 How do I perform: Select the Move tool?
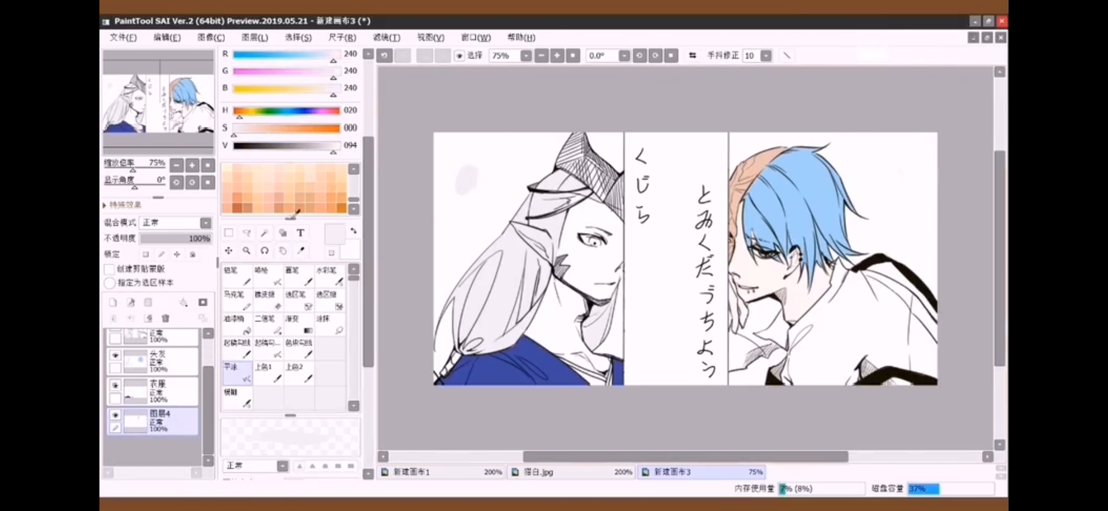tap(229, 250)
